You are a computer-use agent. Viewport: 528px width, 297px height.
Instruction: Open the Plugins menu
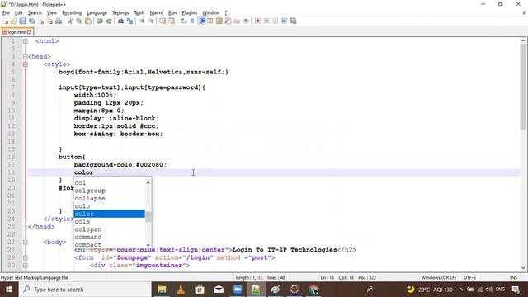click(x=189, y=13)
